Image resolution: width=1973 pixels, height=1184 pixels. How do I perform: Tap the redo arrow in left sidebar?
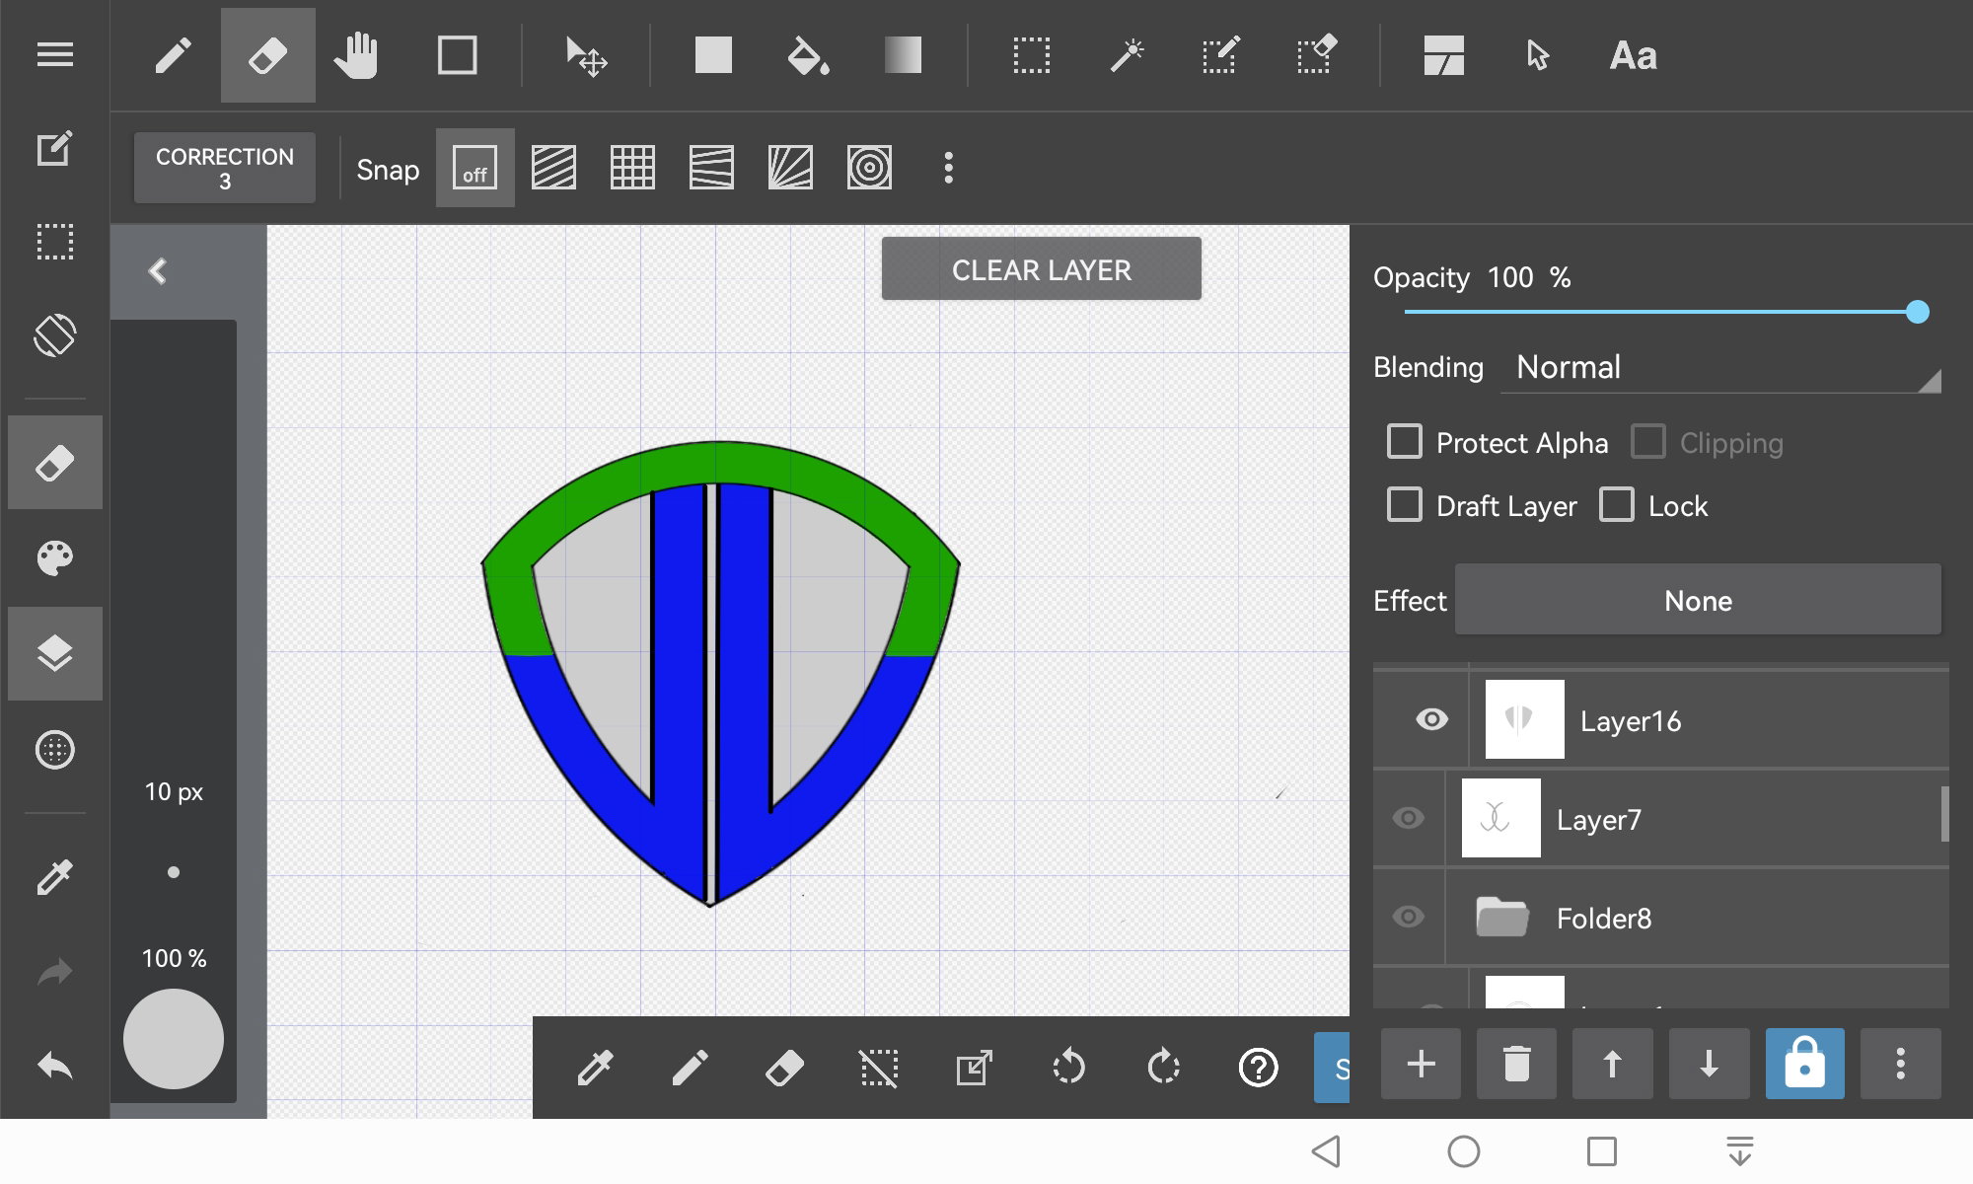(55, 972)
